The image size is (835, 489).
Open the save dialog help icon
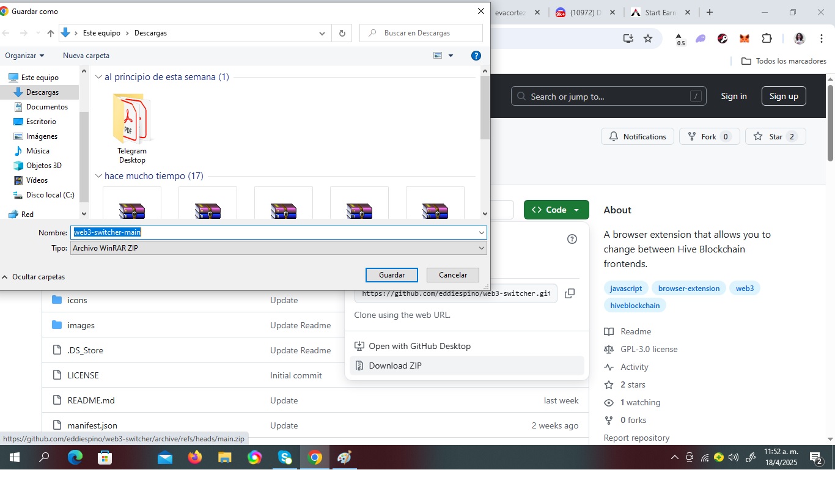pos(476,56)
